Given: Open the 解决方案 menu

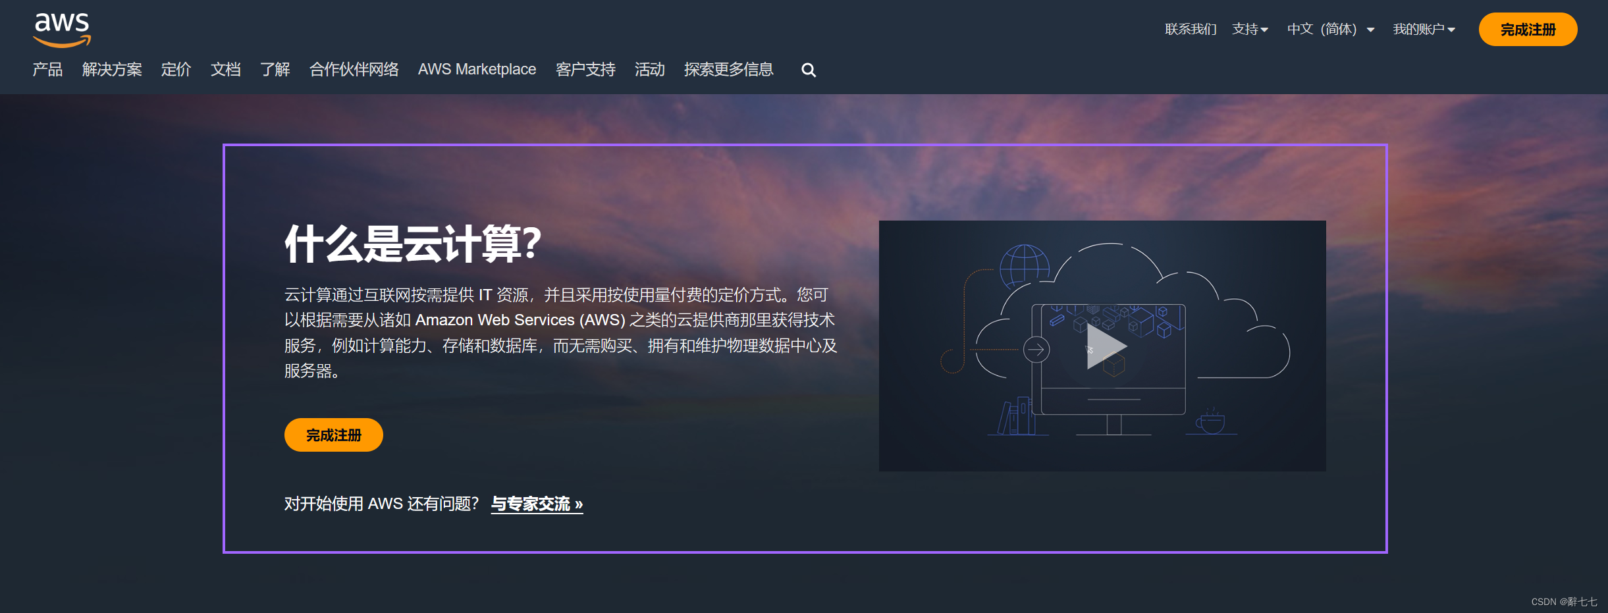Looking at the screenshot, I should click(x=112, y=70).
